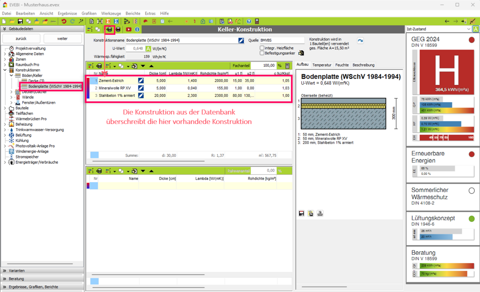
Task: Click edit pencil icon for Zement-Estrich layer
Action: [x=141, y=80]
